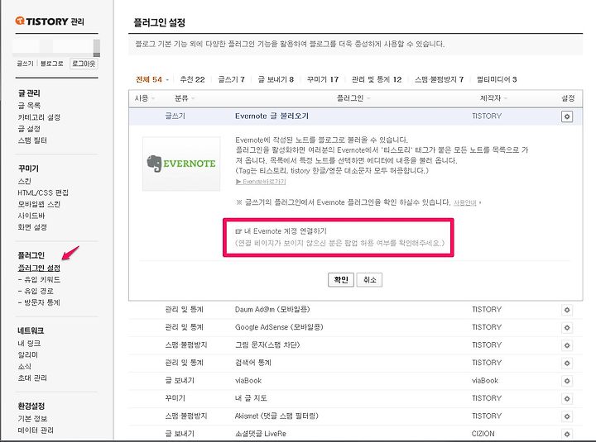This screenshot has width=596, height=442.
Task: Open the Evernote 바로가기 link
Action: pyautogui.click(x=261, y=182)
